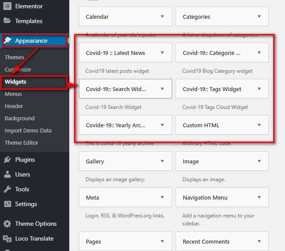Select the Image widget title

(191, 161)
